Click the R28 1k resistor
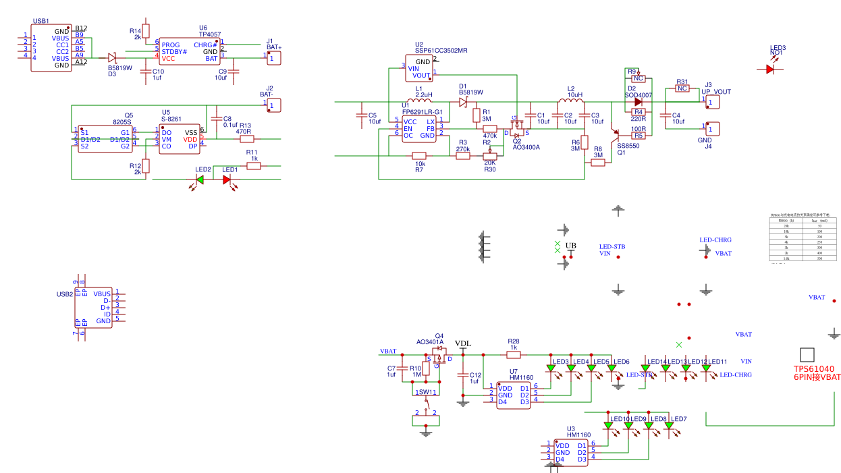 514,354
